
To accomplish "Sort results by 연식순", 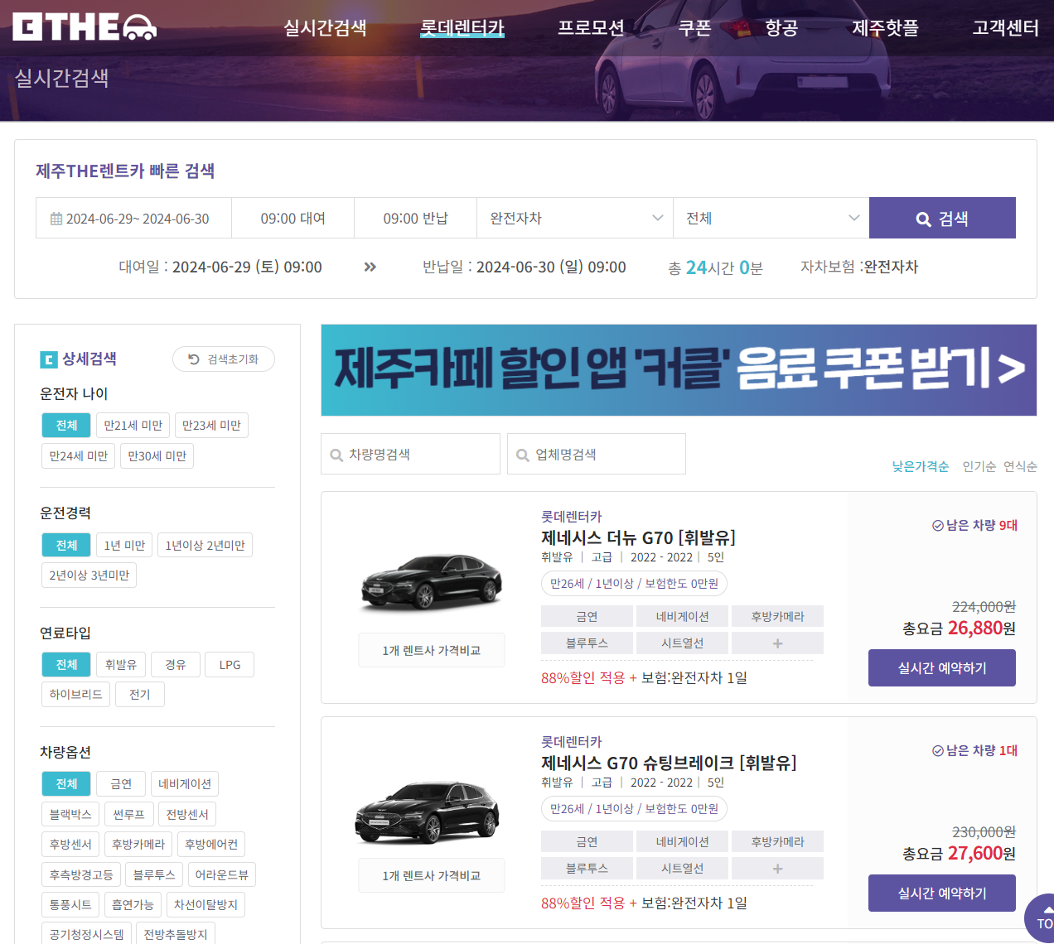I will tap(1020, 467).
